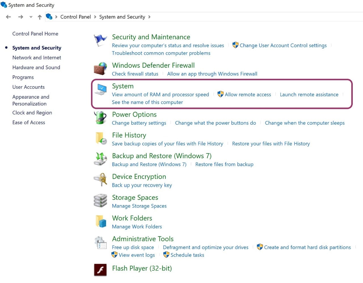Click the Administrative Tools gear icon
The height and width of the screenshot is (283, 363).
(100, 242)
